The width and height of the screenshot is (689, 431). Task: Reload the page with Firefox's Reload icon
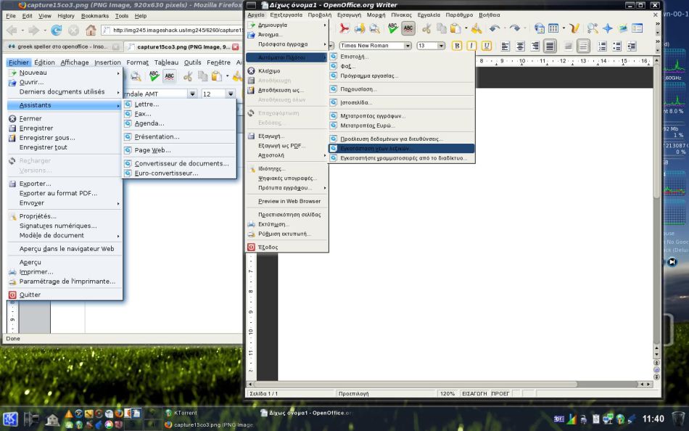pyautogui.click(x=57, y=30)
